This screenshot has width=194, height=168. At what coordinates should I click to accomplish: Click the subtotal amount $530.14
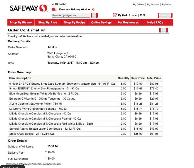point(53,146)
